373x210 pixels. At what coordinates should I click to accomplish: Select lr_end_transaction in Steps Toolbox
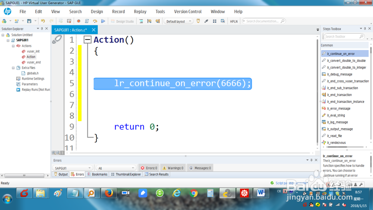pos(339,95)
